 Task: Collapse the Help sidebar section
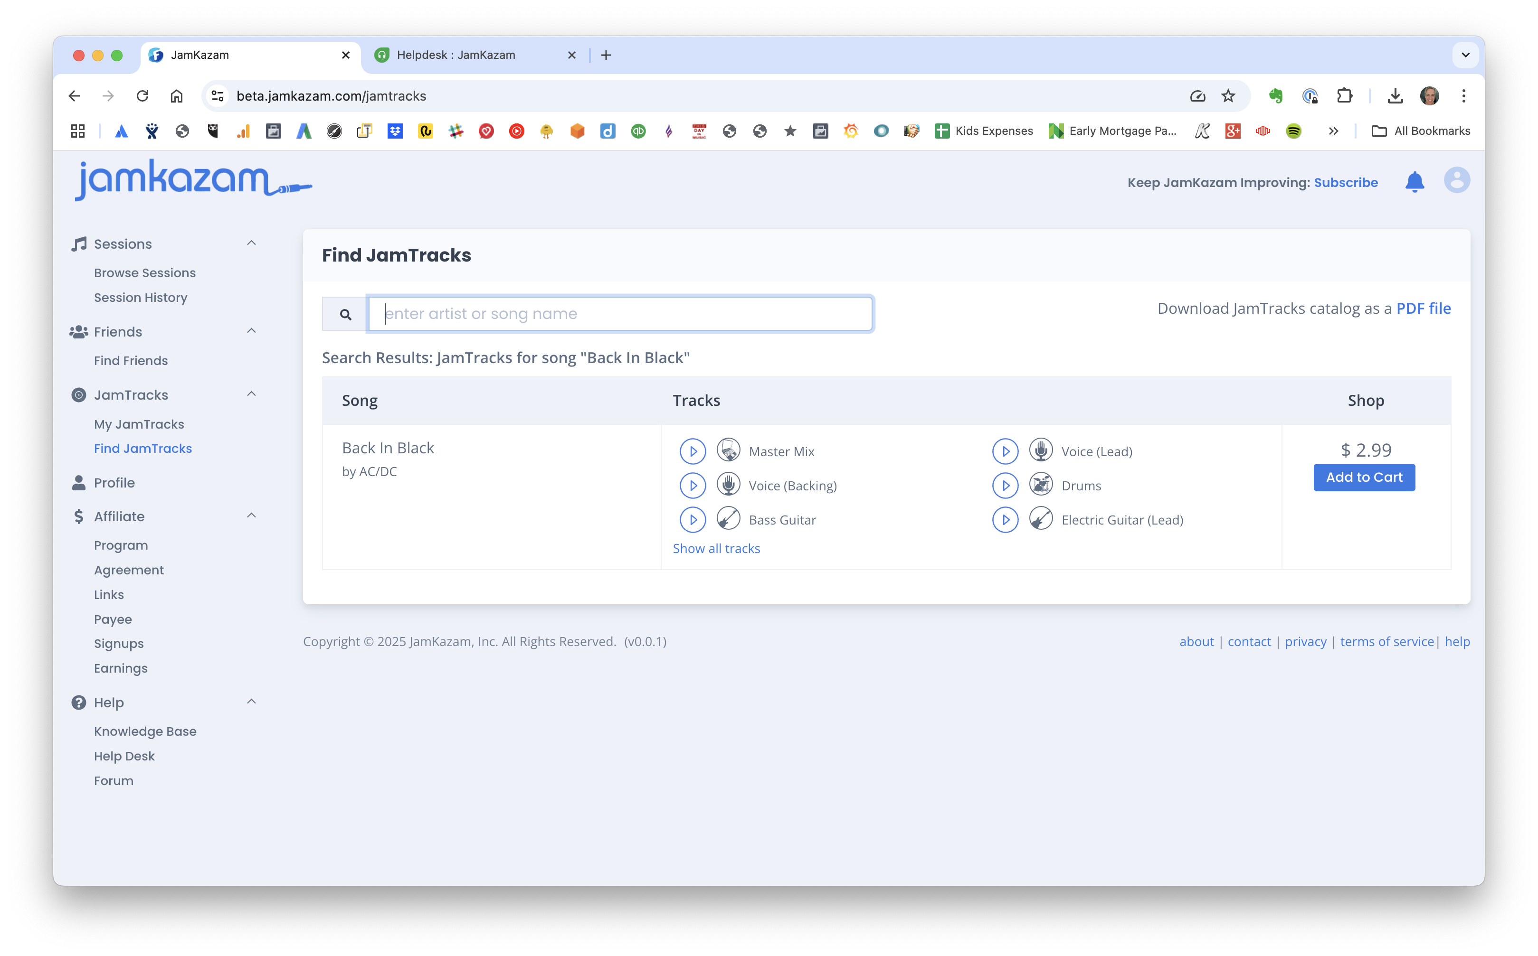(251, 702)
